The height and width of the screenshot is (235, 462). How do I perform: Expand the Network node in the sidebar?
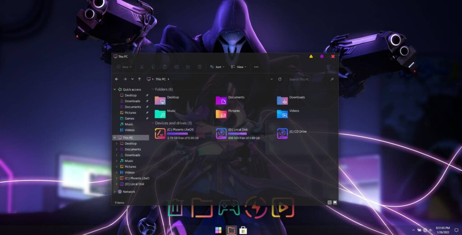115,192
